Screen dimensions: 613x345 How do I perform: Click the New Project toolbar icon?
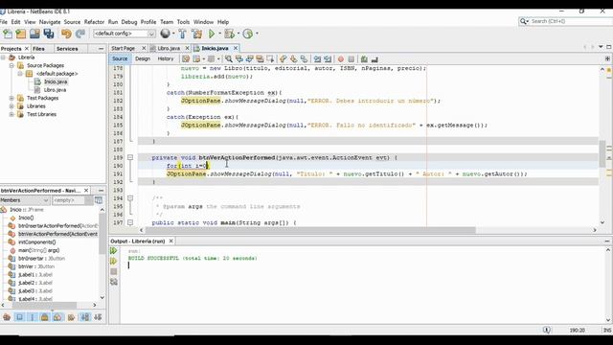(x=21, y=34)
